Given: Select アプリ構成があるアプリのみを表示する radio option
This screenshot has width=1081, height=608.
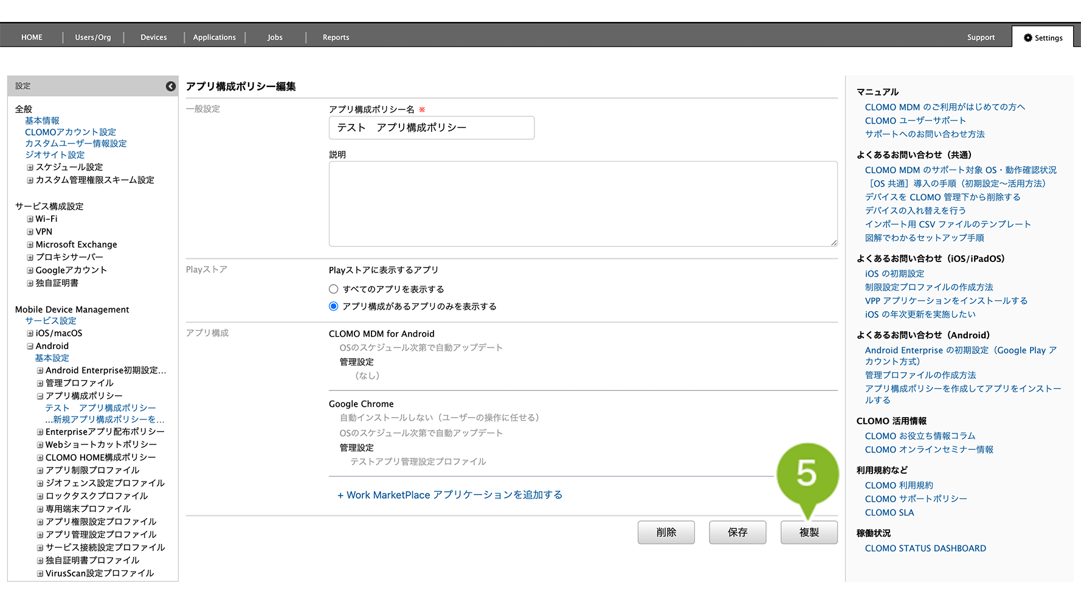Looking at the screenshot, I should (x=333, y=306).
